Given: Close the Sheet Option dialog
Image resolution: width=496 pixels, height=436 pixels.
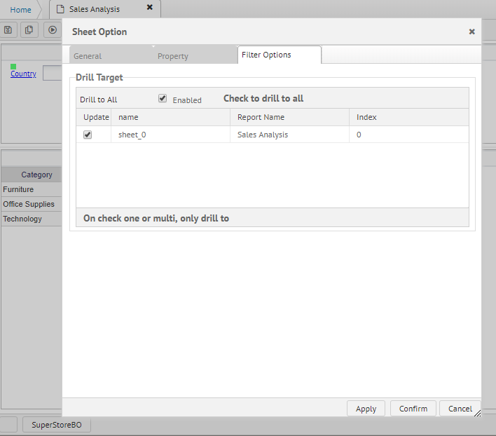Looking at the screenshot, I should [471, 32].
